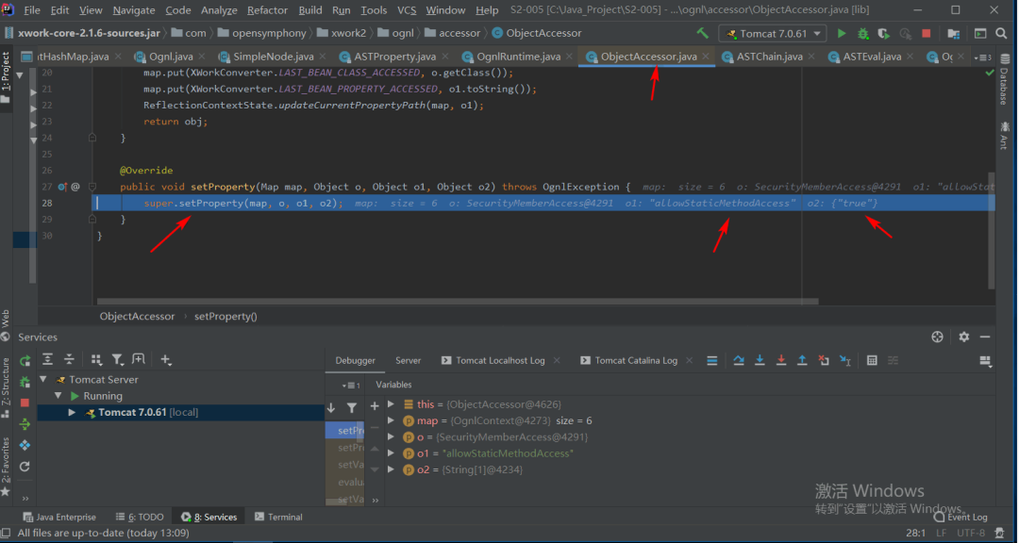Open Search Everywhere magnifier icon
This screenshot has width=1019, height=543.
pyautogui.click(x=1002, y=33)
